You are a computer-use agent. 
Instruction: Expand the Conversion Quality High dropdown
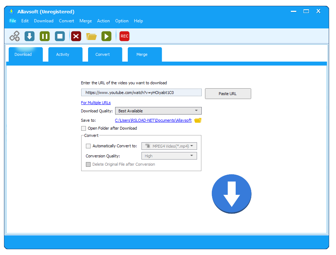coord(169,156)
